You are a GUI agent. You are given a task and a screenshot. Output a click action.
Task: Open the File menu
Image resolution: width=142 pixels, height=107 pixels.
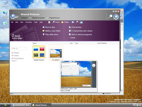[x=12, y=22]
